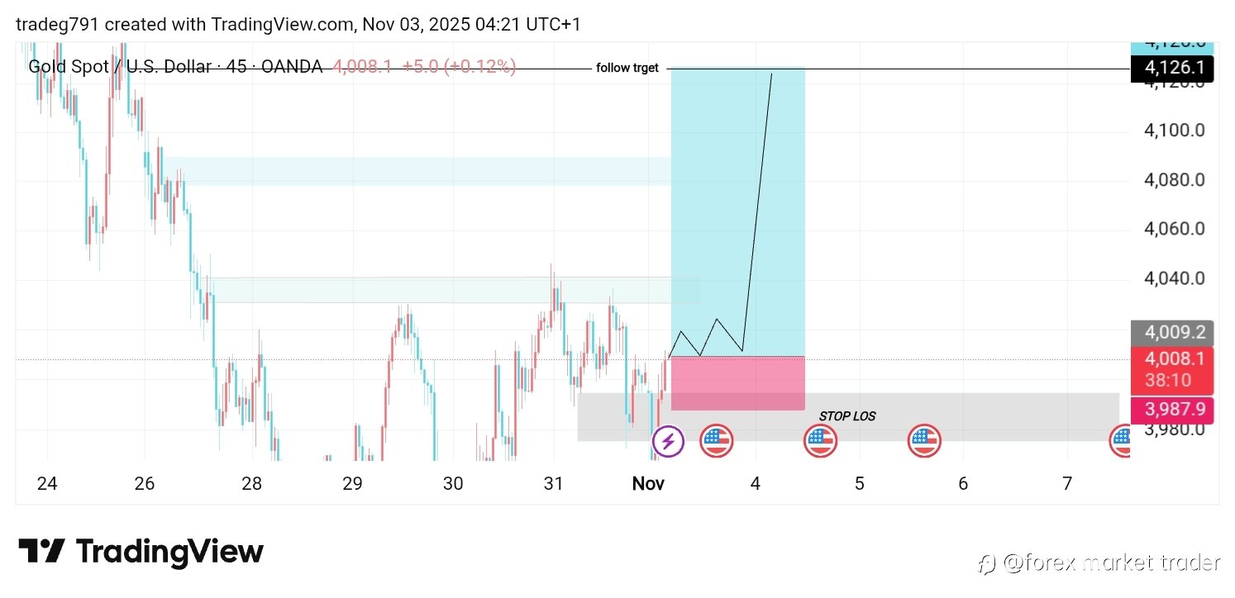Click the partially hidden US flag near date 7
The width and height of the screenshot is (1235, 598).
coord(1121,442)
